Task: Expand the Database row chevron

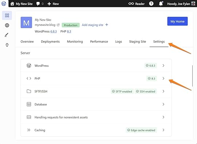Action: [x=163, y=104]
